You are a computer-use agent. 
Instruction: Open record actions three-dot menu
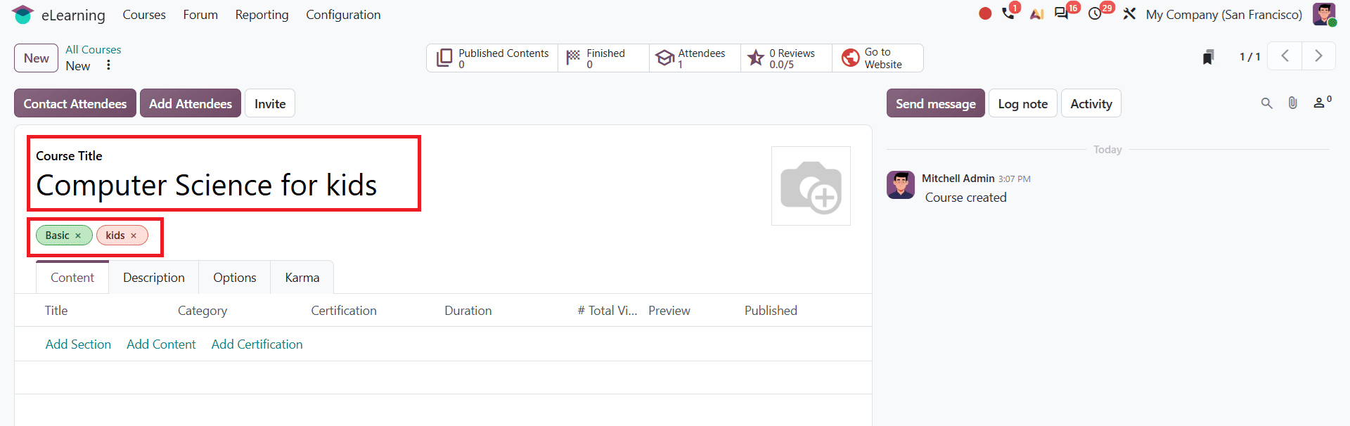coord(108,65)
